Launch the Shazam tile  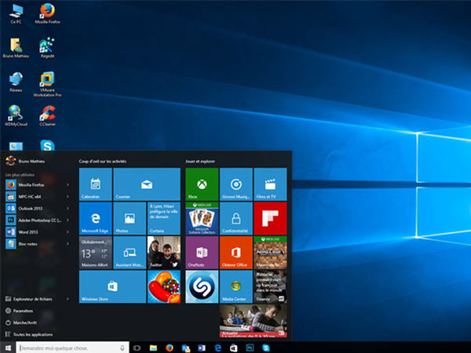202,286
